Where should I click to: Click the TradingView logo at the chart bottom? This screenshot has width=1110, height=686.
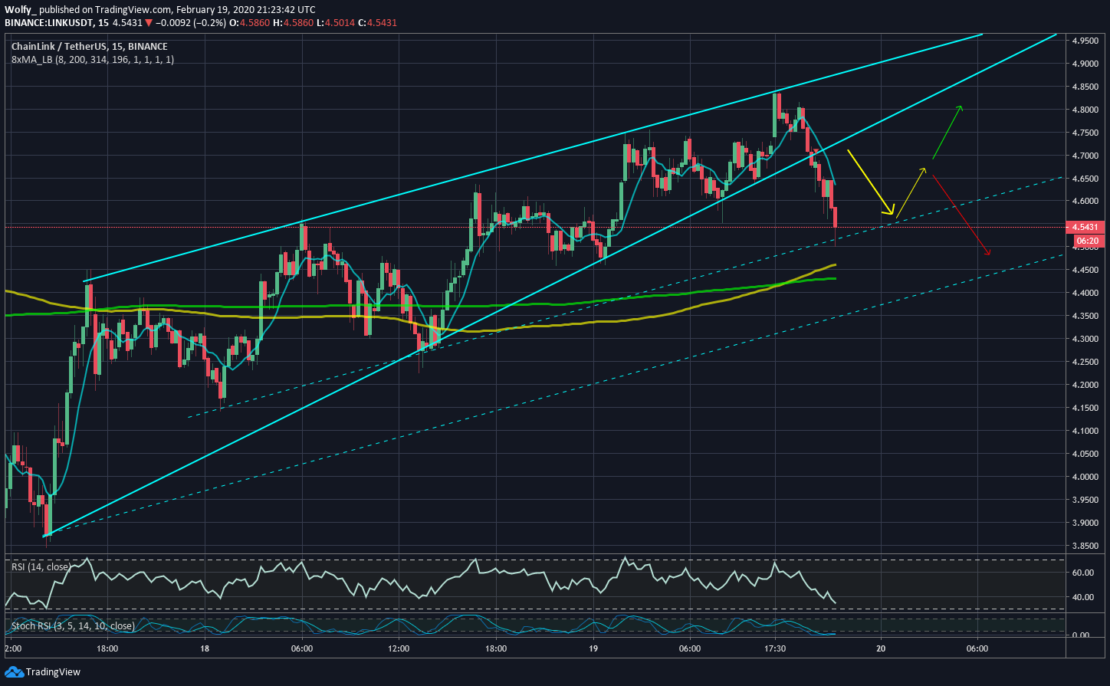[x=42, y=672]
